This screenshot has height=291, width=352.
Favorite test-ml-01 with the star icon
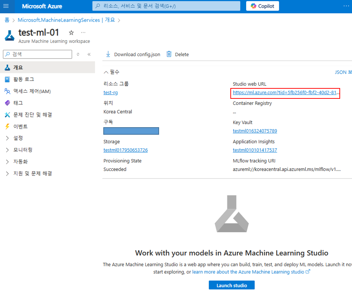pos(71,33)
